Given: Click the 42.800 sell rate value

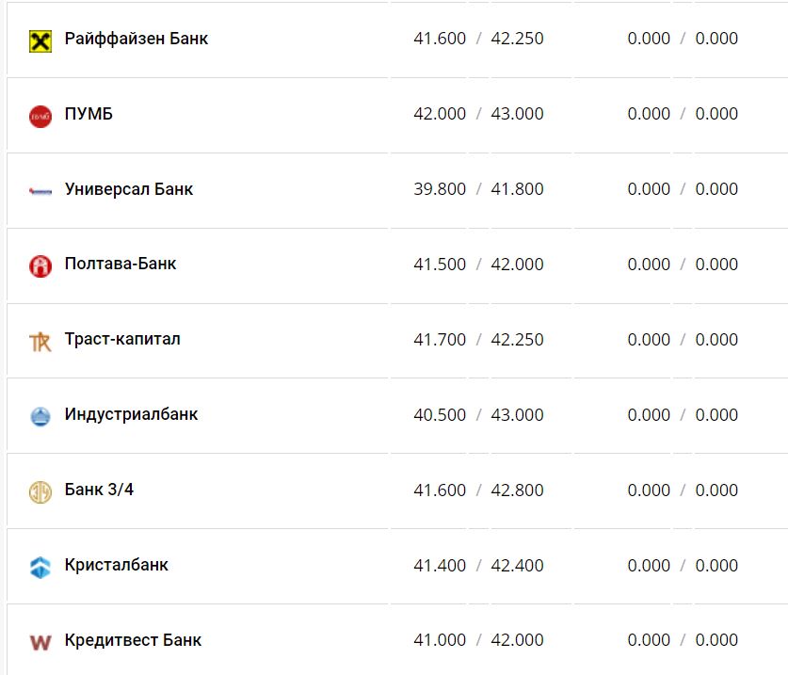Looking at the screenshot, I should tap(517, 490).
